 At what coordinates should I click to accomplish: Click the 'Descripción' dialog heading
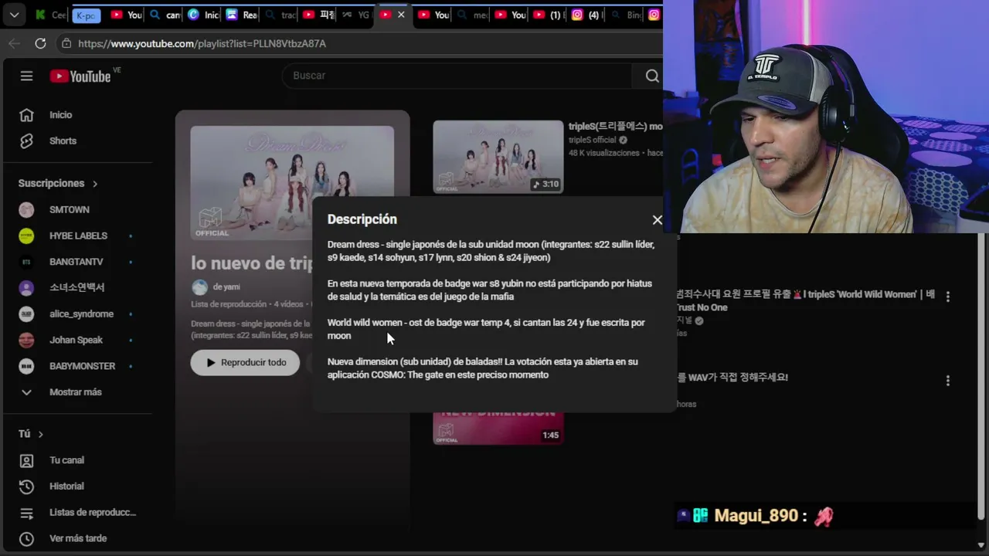(362, 219)
